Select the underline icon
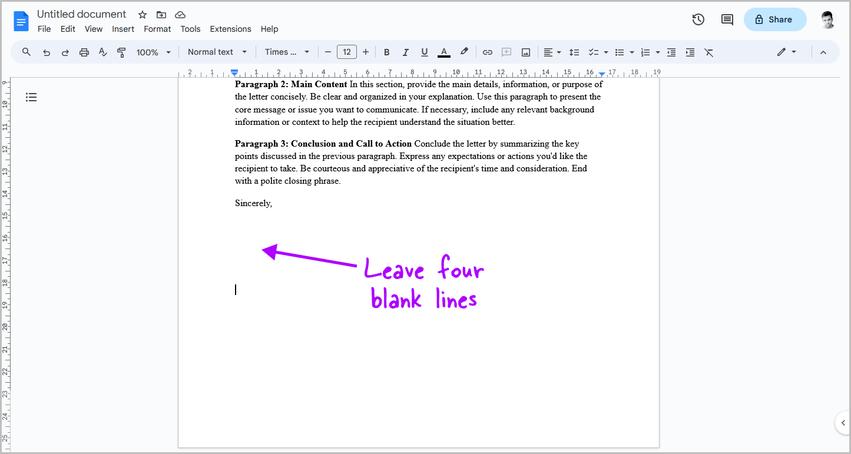The height and width of the screenshot is (454, 851). [424, 52]
